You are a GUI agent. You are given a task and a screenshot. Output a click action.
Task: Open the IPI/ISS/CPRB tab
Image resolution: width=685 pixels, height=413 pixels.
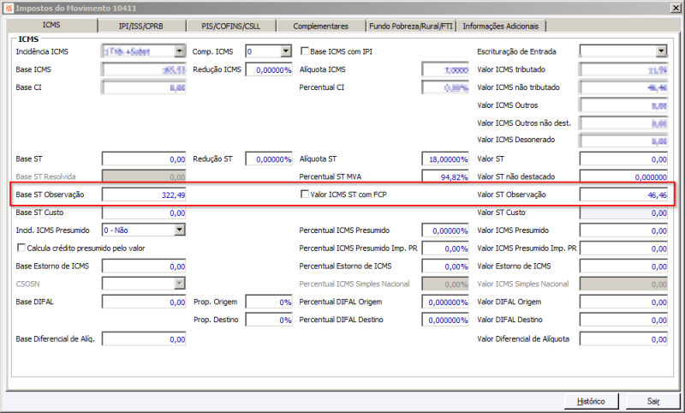[141, 27]
